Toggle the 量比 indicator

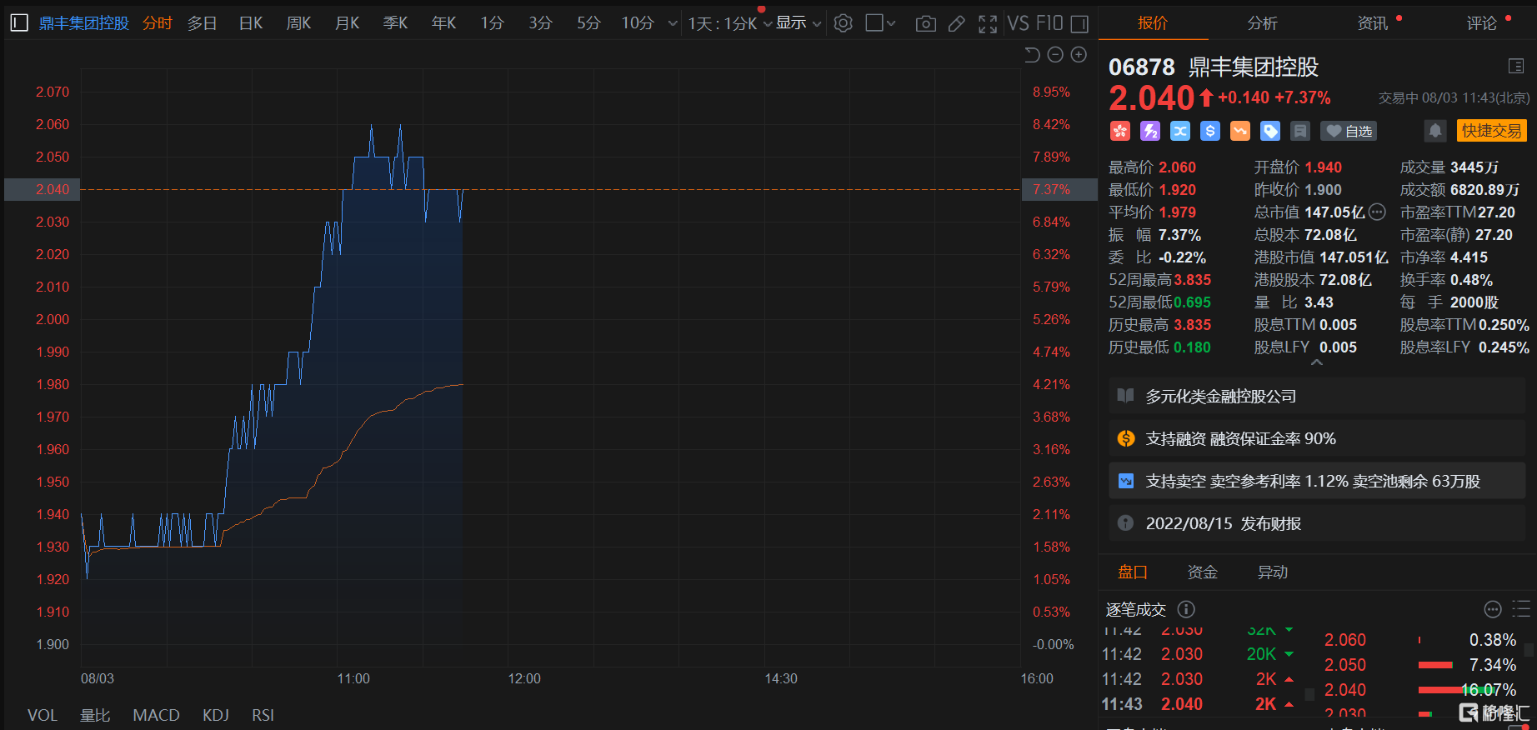95,715
